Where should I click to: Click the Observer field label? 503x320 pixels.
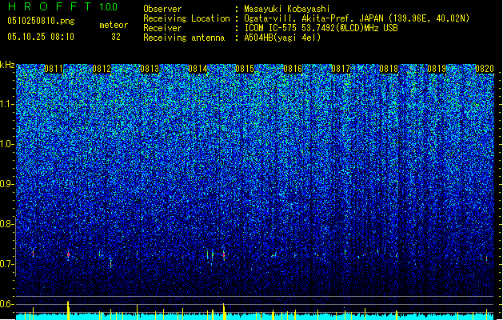pyautogui.click(x=162, y=9)
